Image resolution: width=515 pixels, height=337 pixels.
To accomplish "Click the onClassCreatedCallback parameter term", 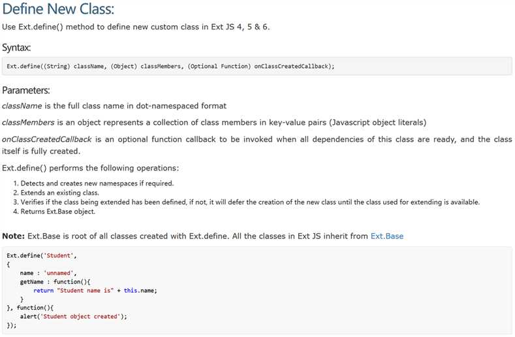I will 46,139.
